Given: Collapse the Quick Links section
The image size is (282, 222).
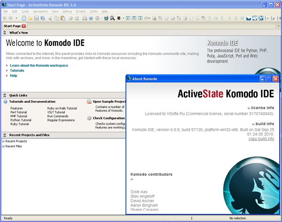Looking at the screenshot, I should (x=5, y=95).
